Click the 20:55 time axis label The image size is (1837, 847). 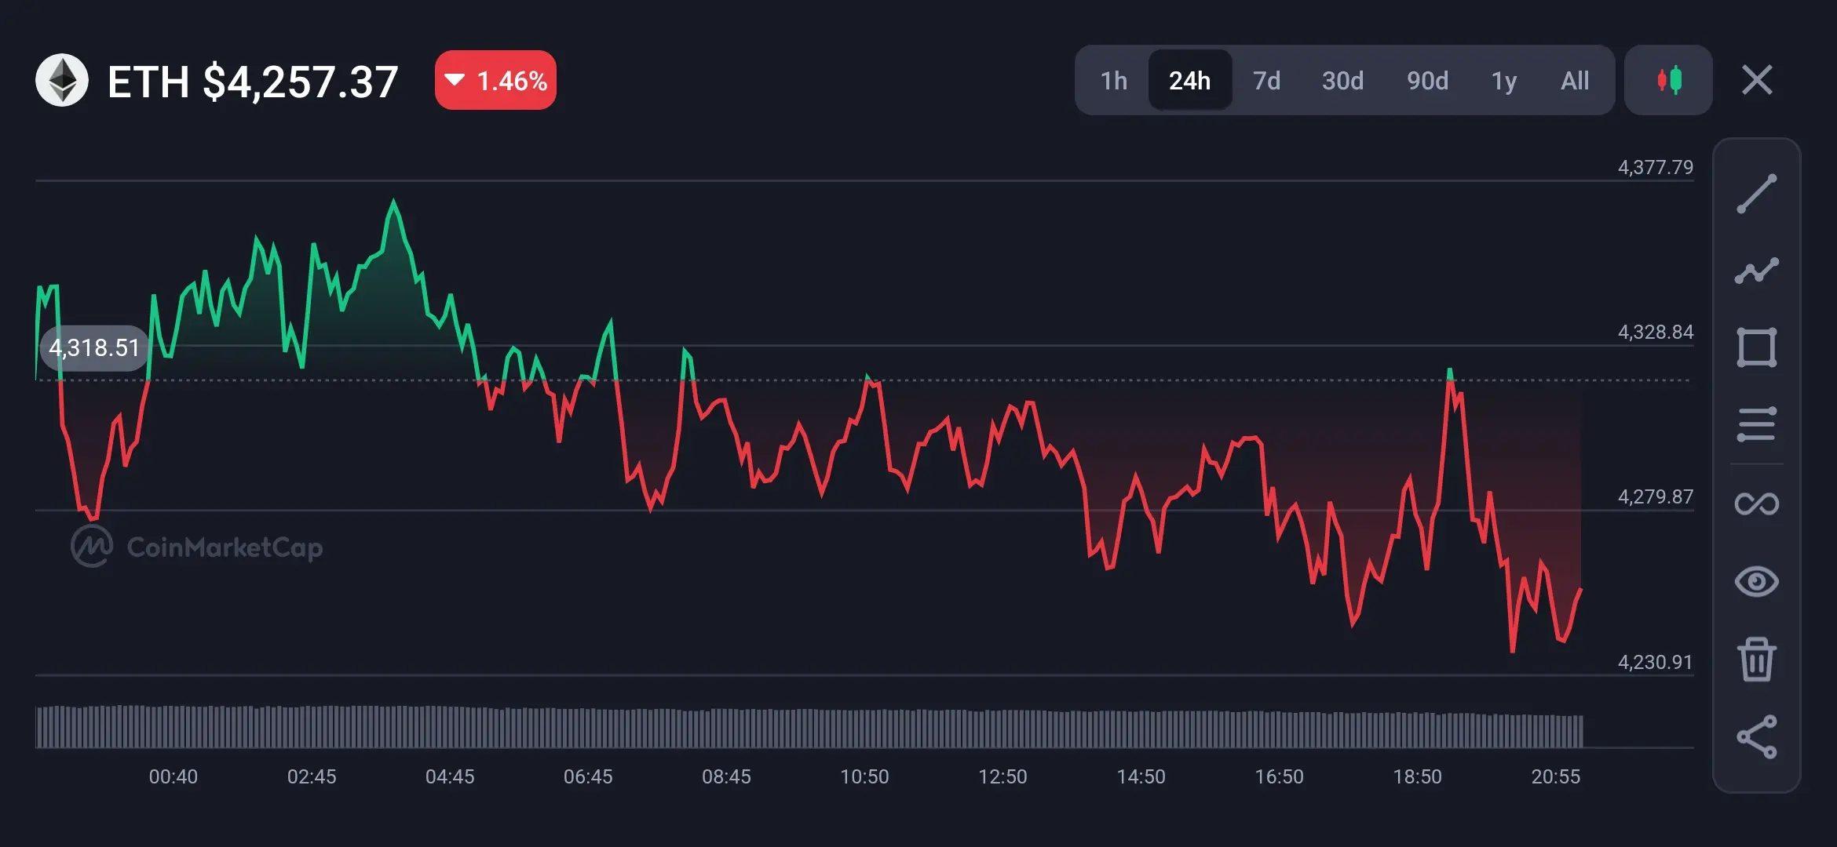[x=1555, y=776]
